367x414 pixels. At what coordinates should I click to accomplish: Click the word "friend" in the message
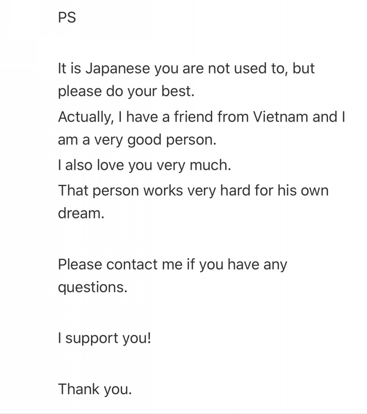193,117
